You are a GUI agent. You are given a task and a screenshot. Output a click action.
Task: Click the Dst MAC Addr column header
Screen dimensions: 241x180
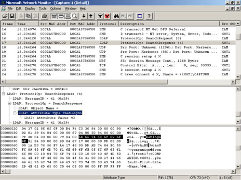(82, 24)
